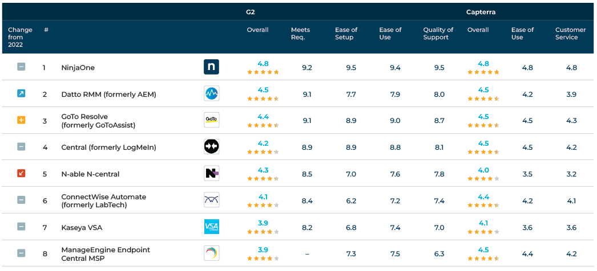The width and height of the screenshot is (597, 271).
Task: Click the ConnectWise Automate logo icon
Action: click(x=211, y=200)
